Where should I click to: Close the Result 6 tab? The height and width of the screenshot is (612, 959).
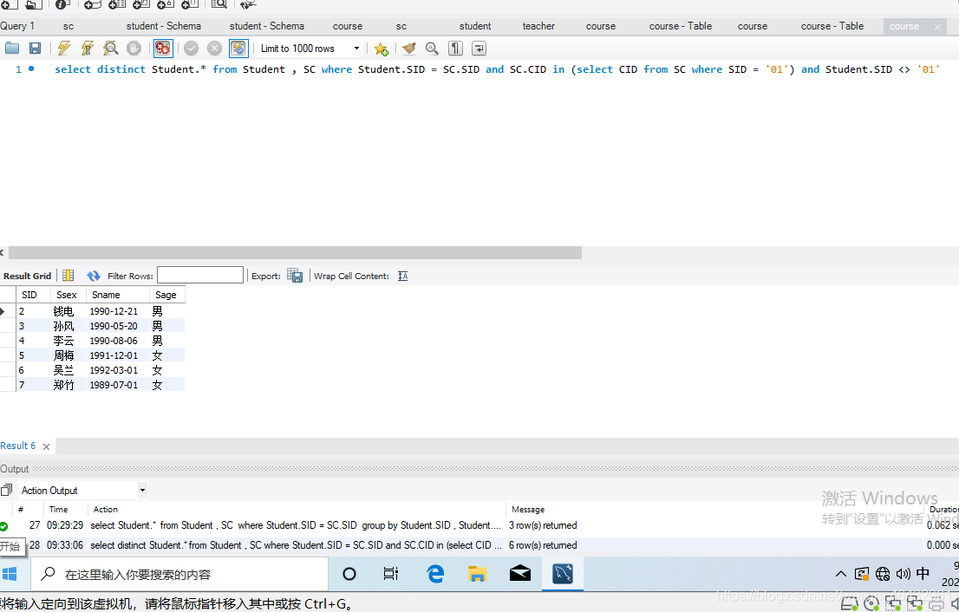coord(46,447)
